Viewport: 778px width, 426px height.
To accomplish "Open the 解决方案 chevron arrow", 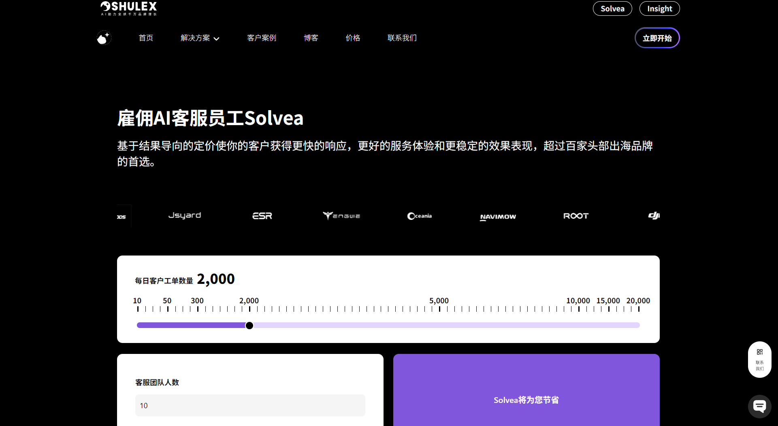I will [x=217, y=38].
